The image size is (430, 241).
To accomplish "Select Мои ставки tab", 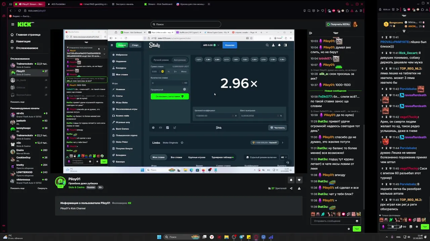I will tap(159, 157).
